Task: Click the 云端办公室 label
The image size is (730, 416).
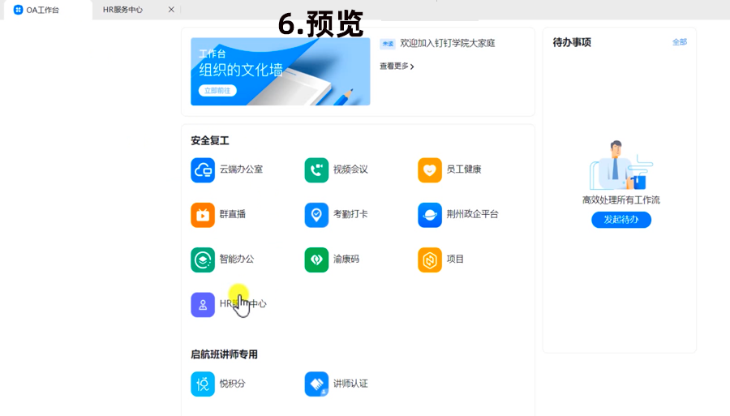Action: [241, 169]
